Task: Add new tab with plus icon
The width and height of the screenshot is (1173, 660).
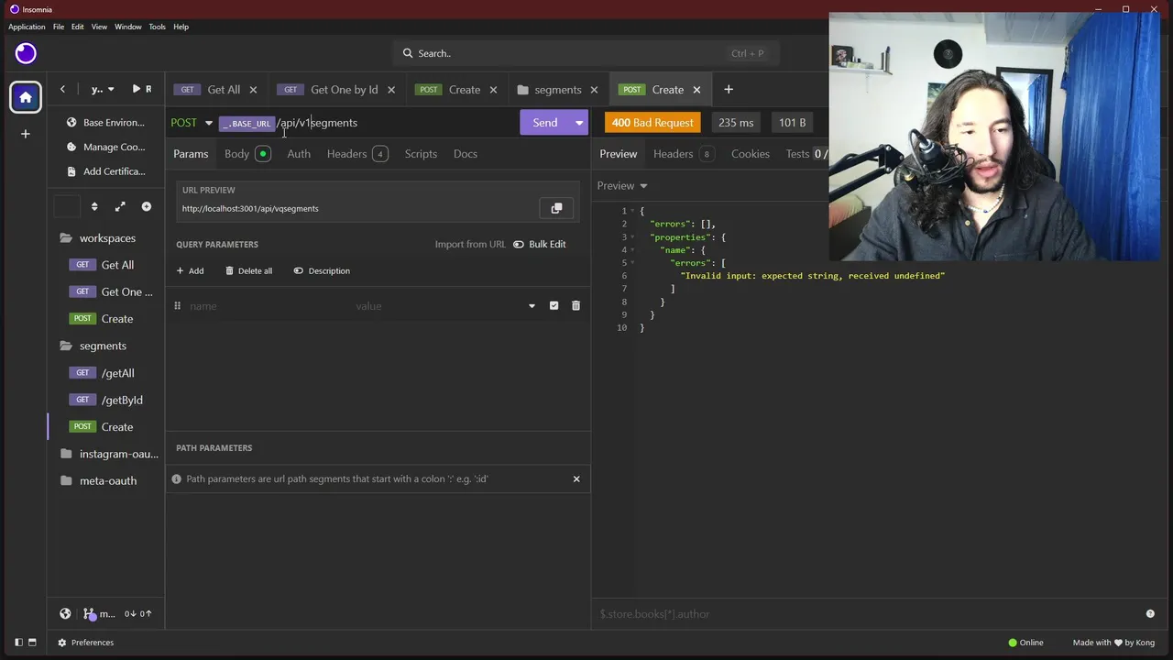Action: point(729,89)
